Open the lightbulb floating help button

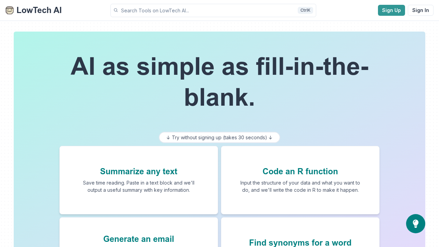tap(415, 224)
